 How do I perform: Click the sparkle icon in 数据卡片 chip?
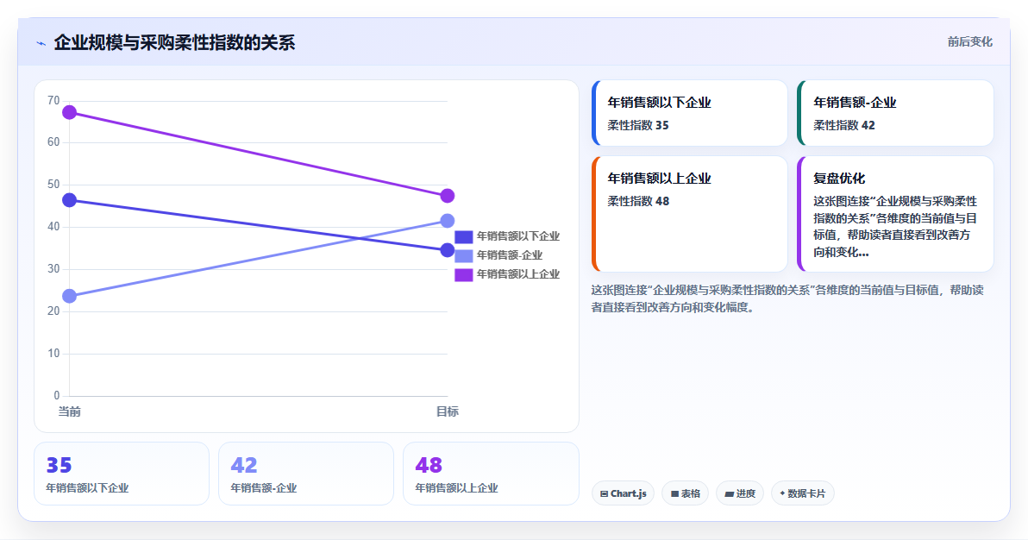pos(783,493)
